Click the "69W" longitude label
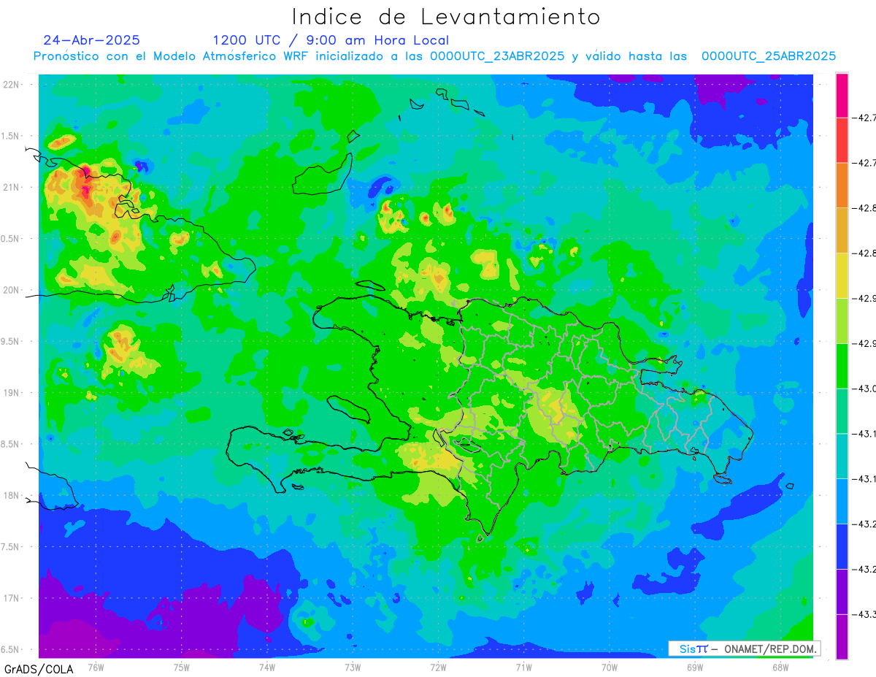The width and height of the screenshot is (876, 677). pos(695,668)
